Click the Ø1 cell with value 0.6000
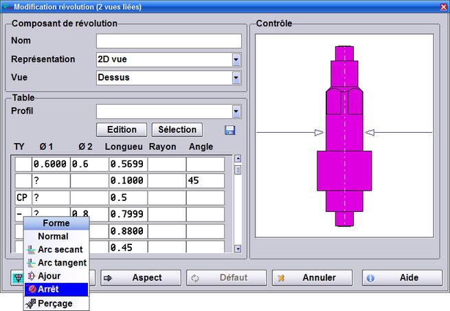Image resolution: width=450 pixels, height=311 pixels. pyautogui.click(x=51, y=164)
